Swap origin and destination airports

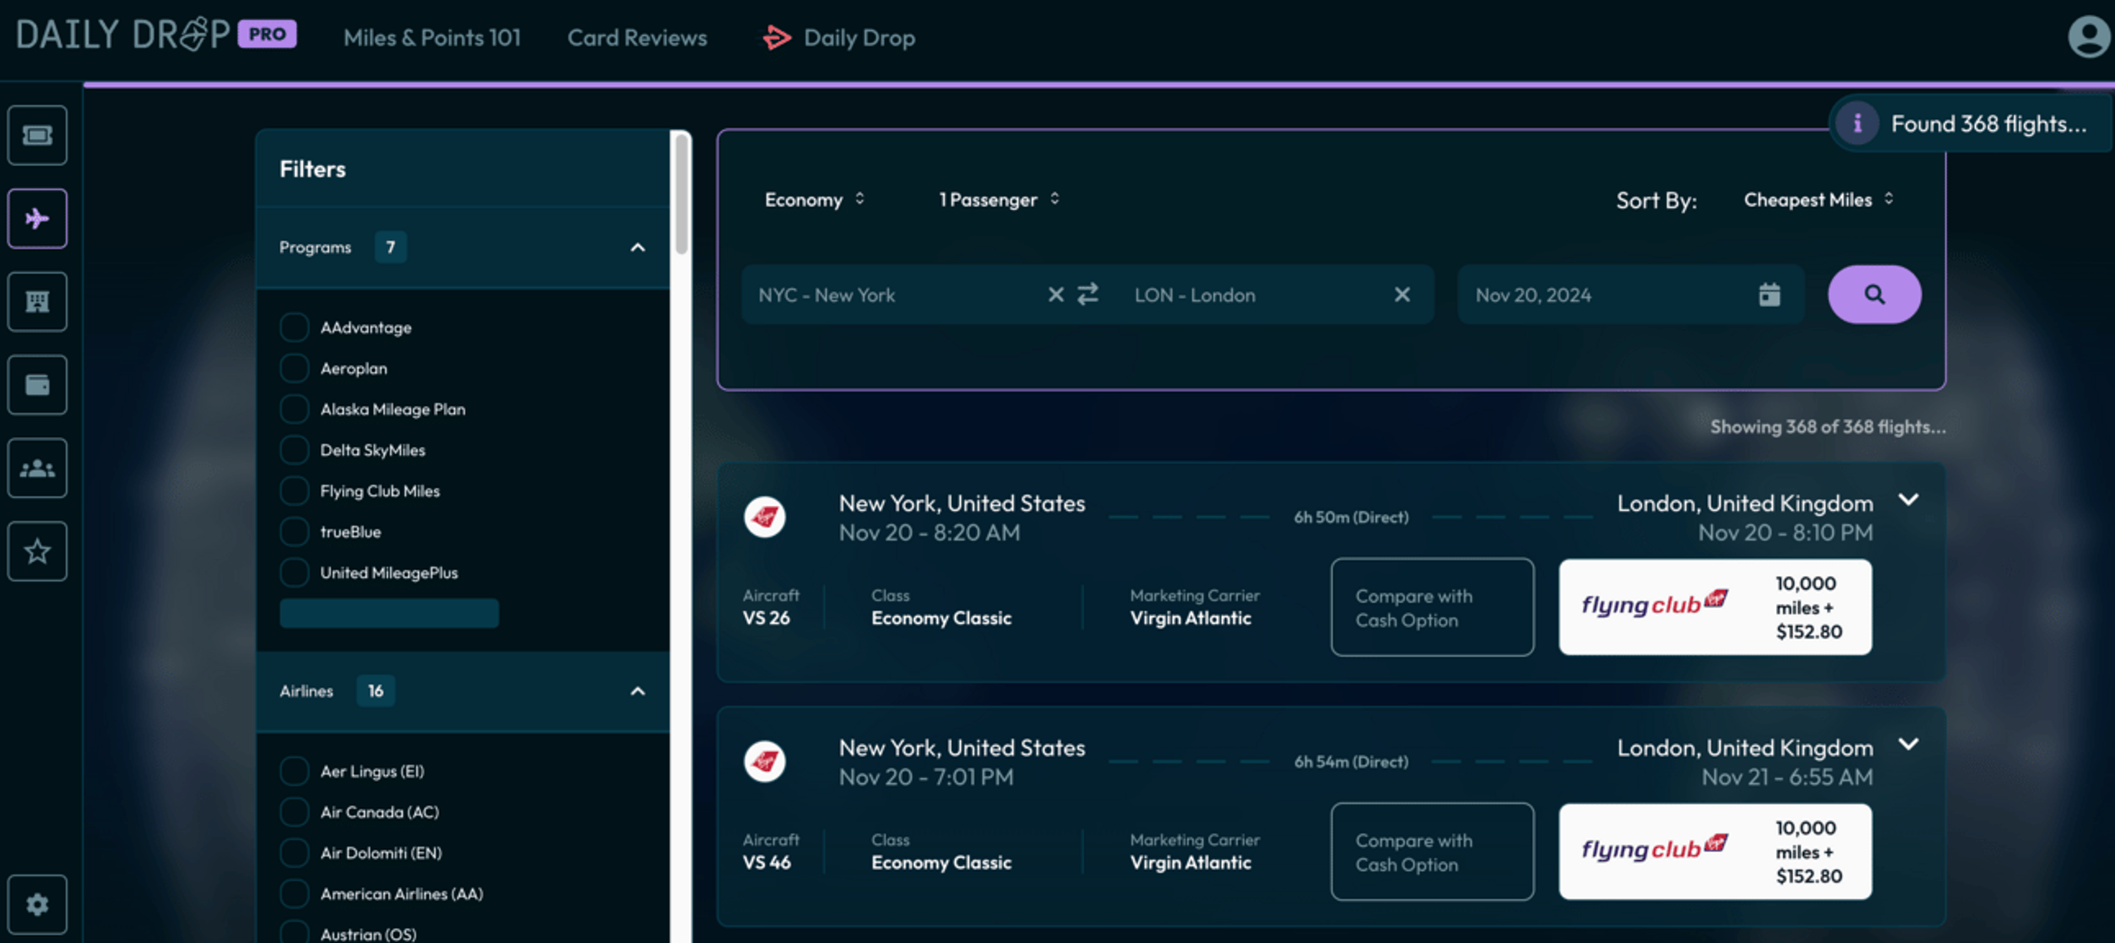[1088, 294]
